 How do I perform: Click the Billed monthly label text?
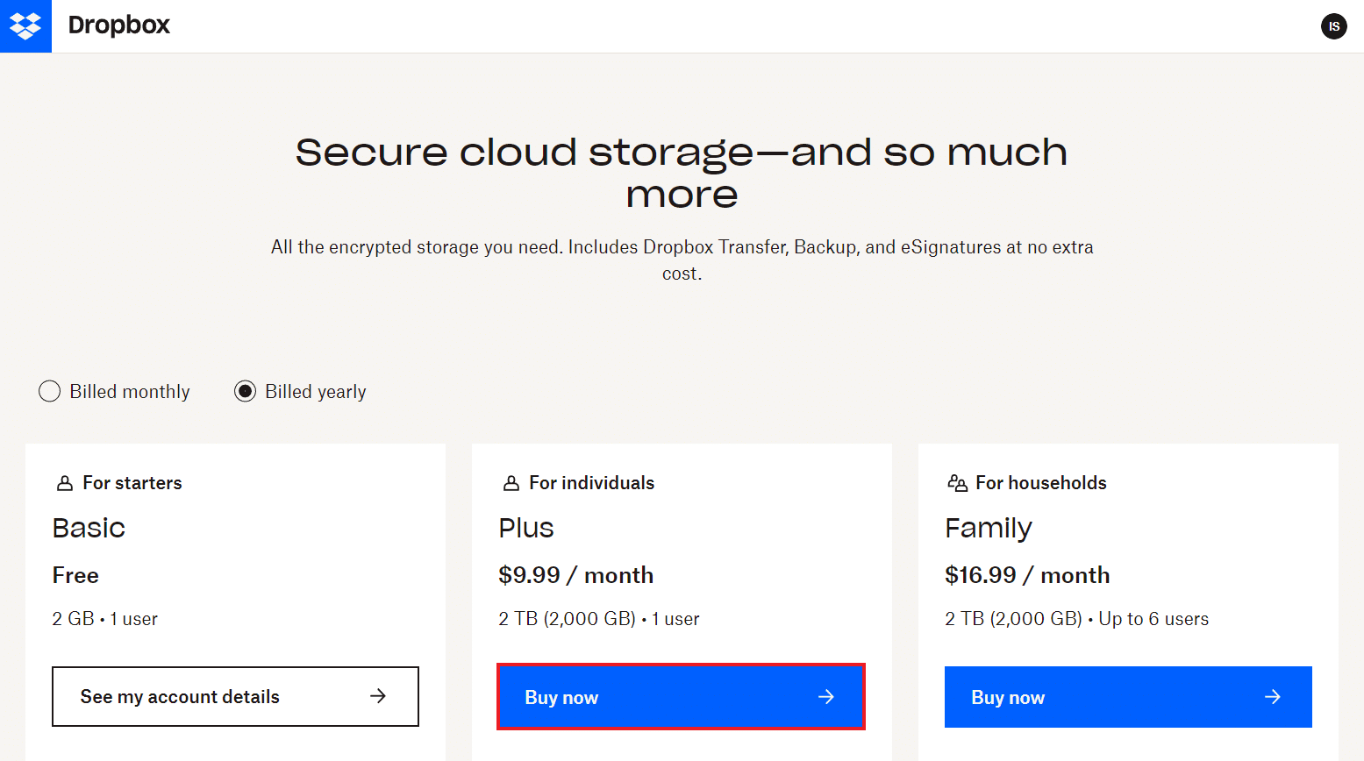[x=130, y=392]
